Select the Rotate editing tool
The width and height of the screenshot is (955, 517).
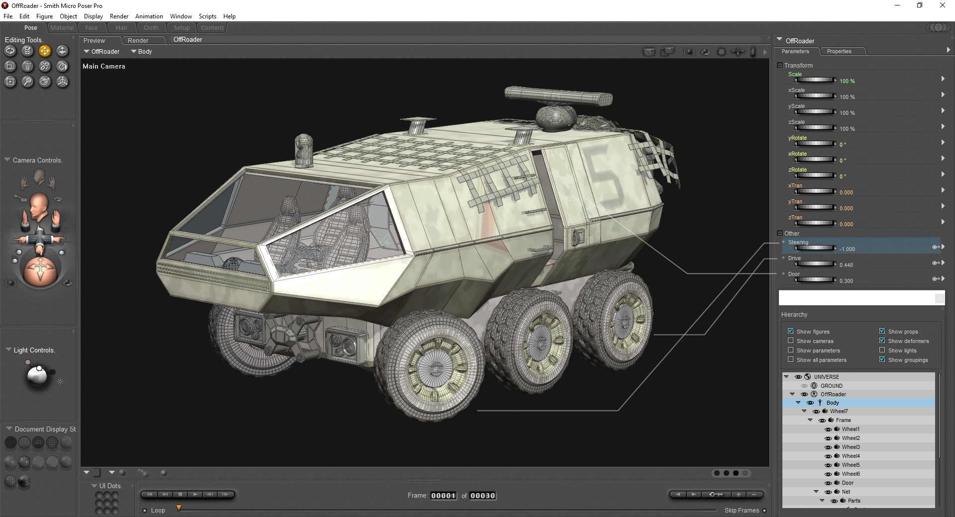click(x=10, y=51)
